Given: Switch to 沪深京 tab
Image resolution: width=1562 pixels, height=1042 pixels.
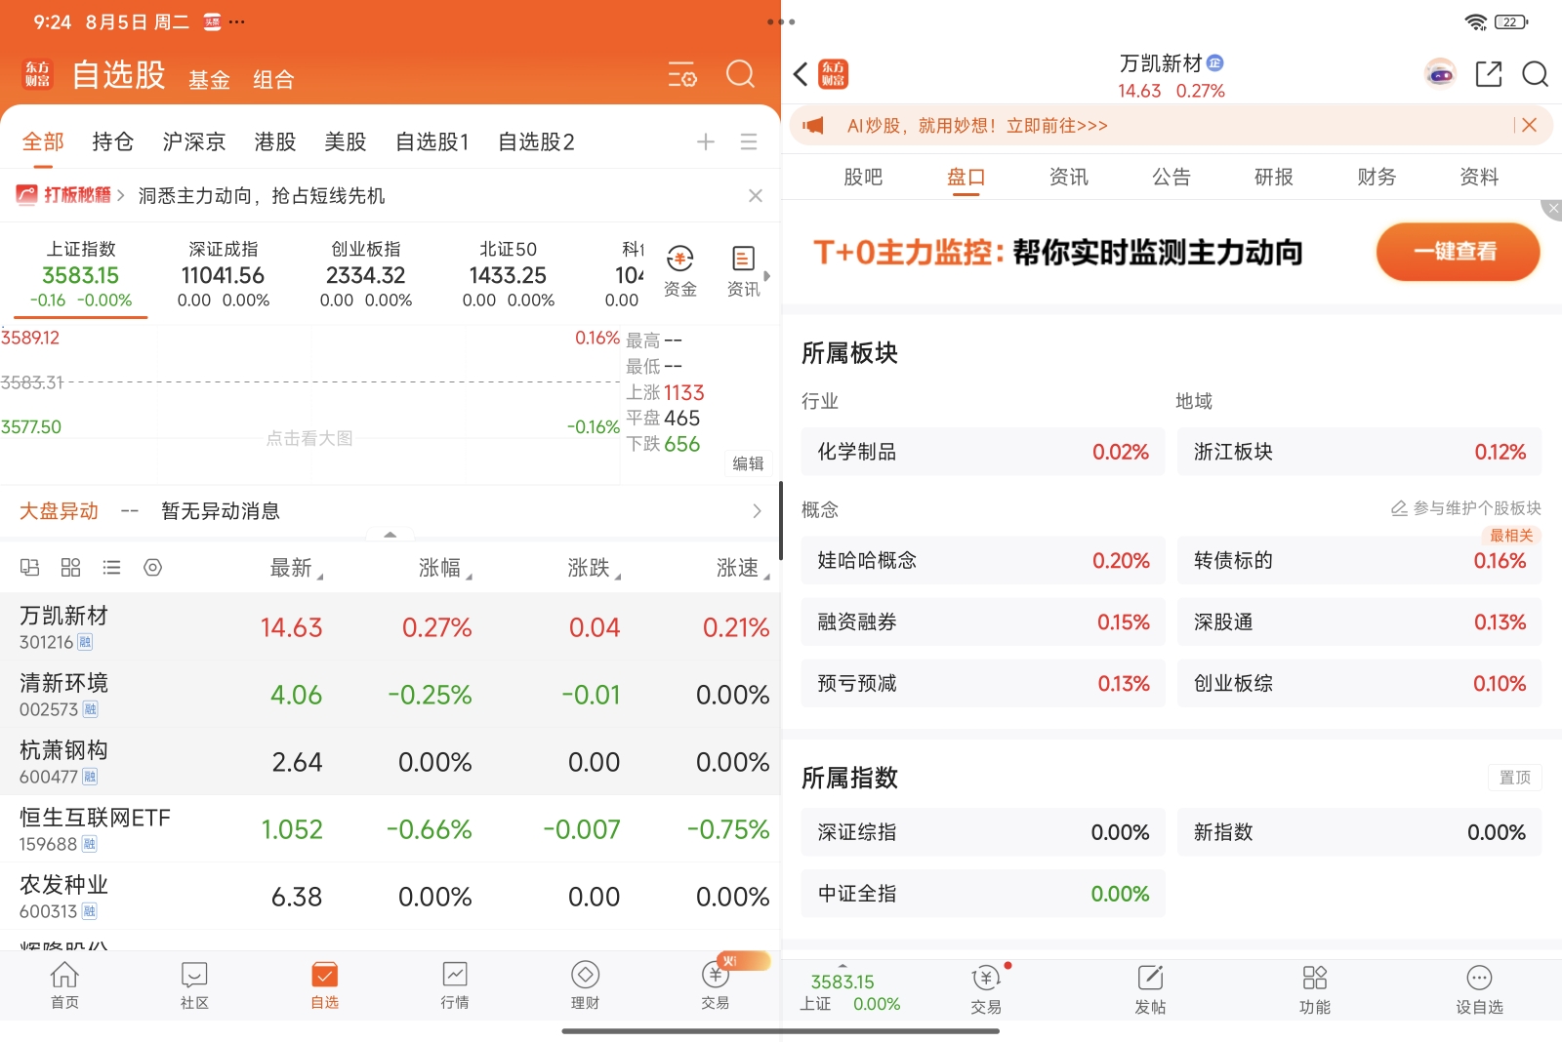Looking at the screenshot, I should (193, 142).
